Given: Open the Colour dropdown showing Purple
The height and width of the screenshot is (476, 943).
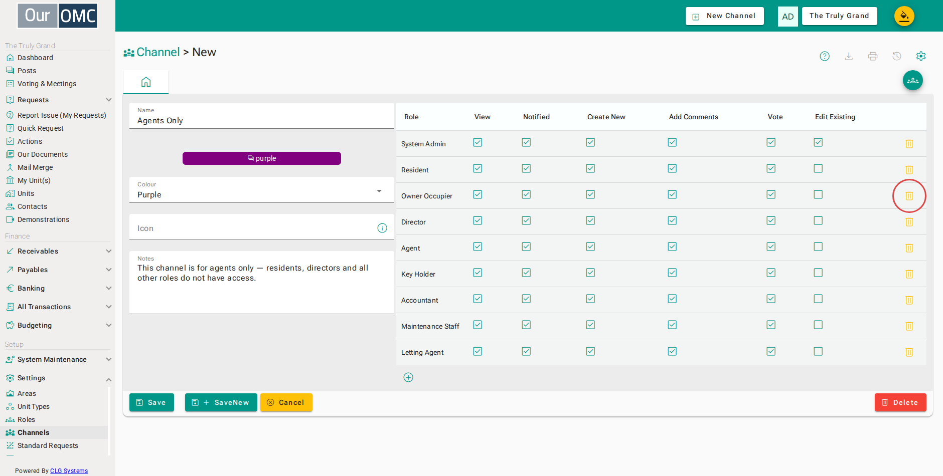Looking at the screenshot, I should (261, 190).
